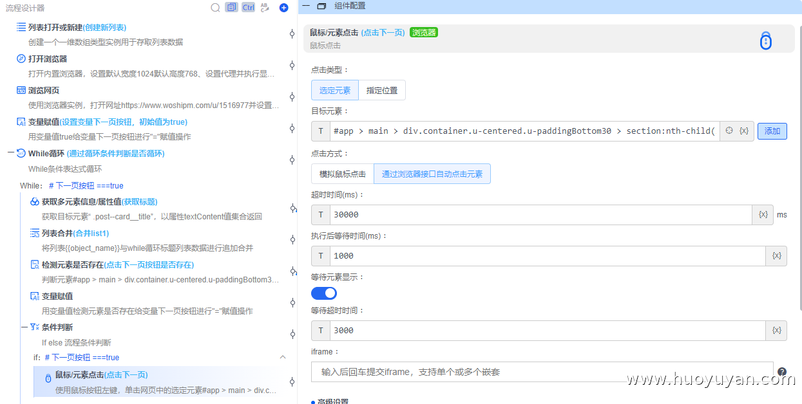Click the list icon beside 列表打开或新建
Viewport: 802px width, 404px height.
(x=21, y=27)
